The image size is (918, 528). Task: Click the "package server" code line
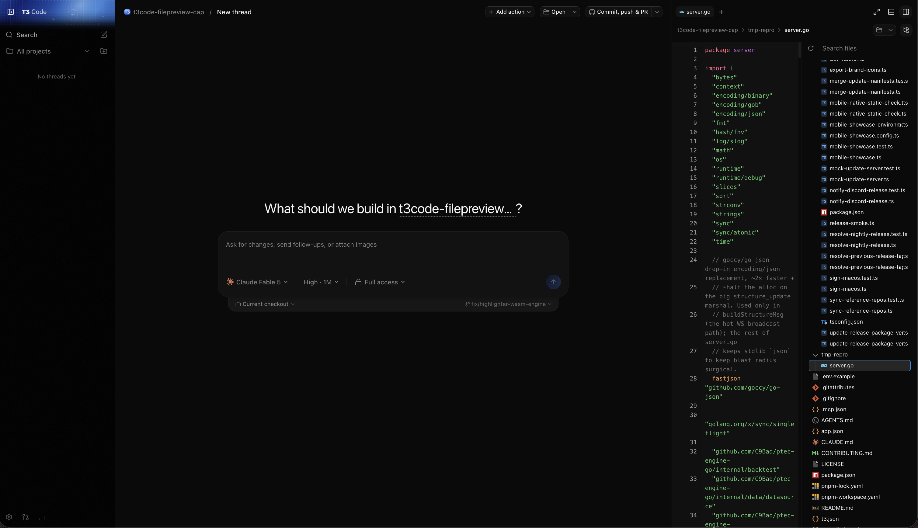pyautogui.click(x=730, y=50)
